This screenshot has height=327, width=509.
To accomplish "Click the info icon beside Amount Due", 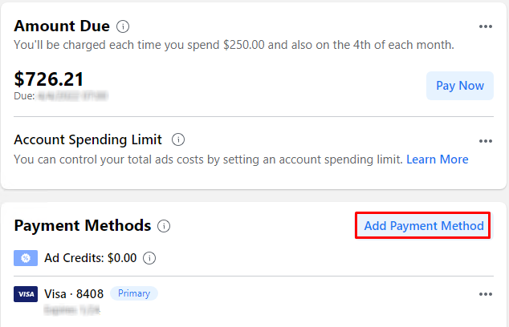I will 123,26.
